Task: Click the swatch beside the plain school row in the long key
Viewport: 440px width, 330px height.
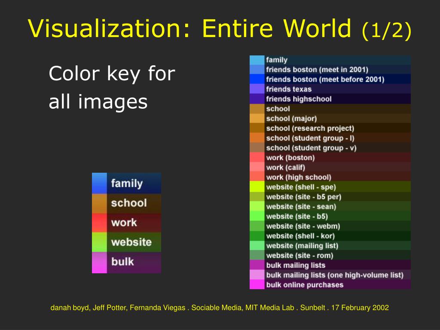Action: 257,109
